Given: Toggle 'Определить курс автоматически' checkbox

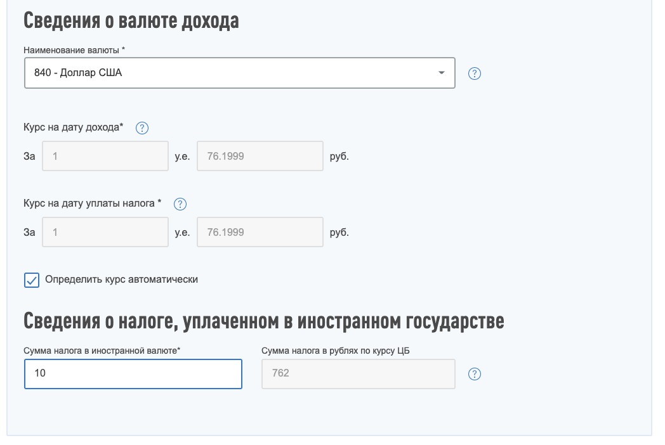Looking at the screenshot, I should click(32, 280).
